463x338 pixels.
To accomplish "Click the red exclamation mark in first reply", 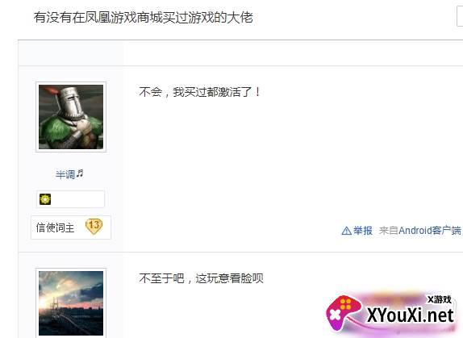I will point(258,92).
